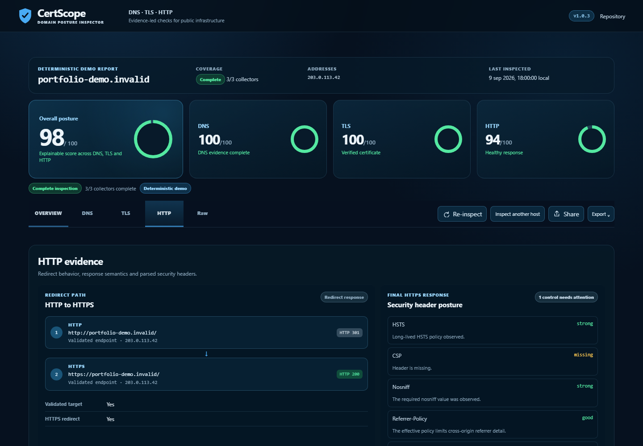Click the 'Verified certificate' TLS label
643x446 pixels.
pyautogui.click(x=361, y=153)
